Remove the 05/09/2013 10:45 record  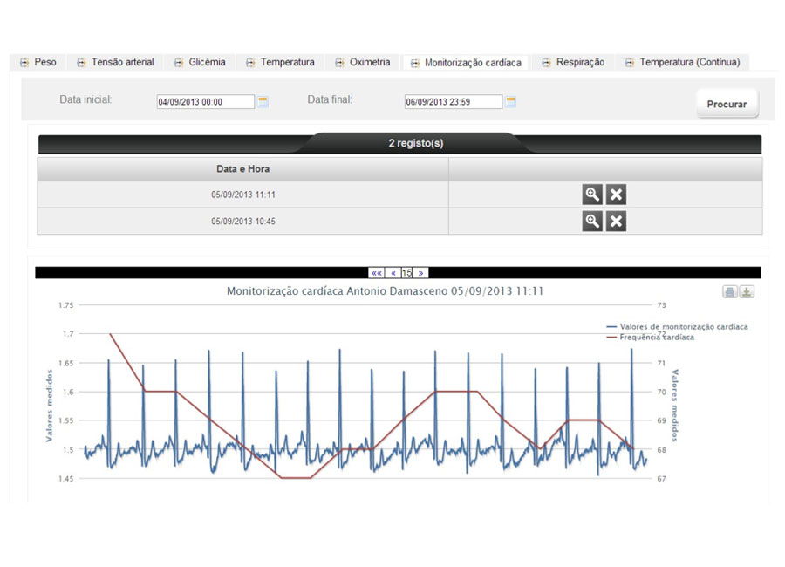tap(616, 222)
